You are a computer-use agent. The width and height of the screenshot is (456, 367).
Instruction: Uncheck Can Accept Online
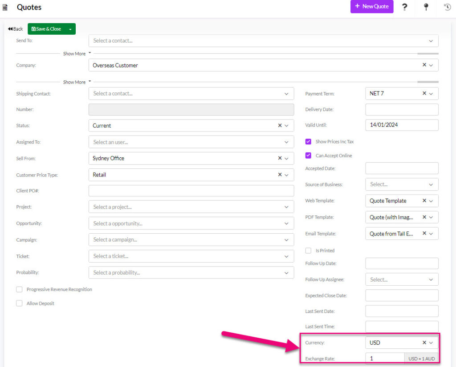coord(308,156)
